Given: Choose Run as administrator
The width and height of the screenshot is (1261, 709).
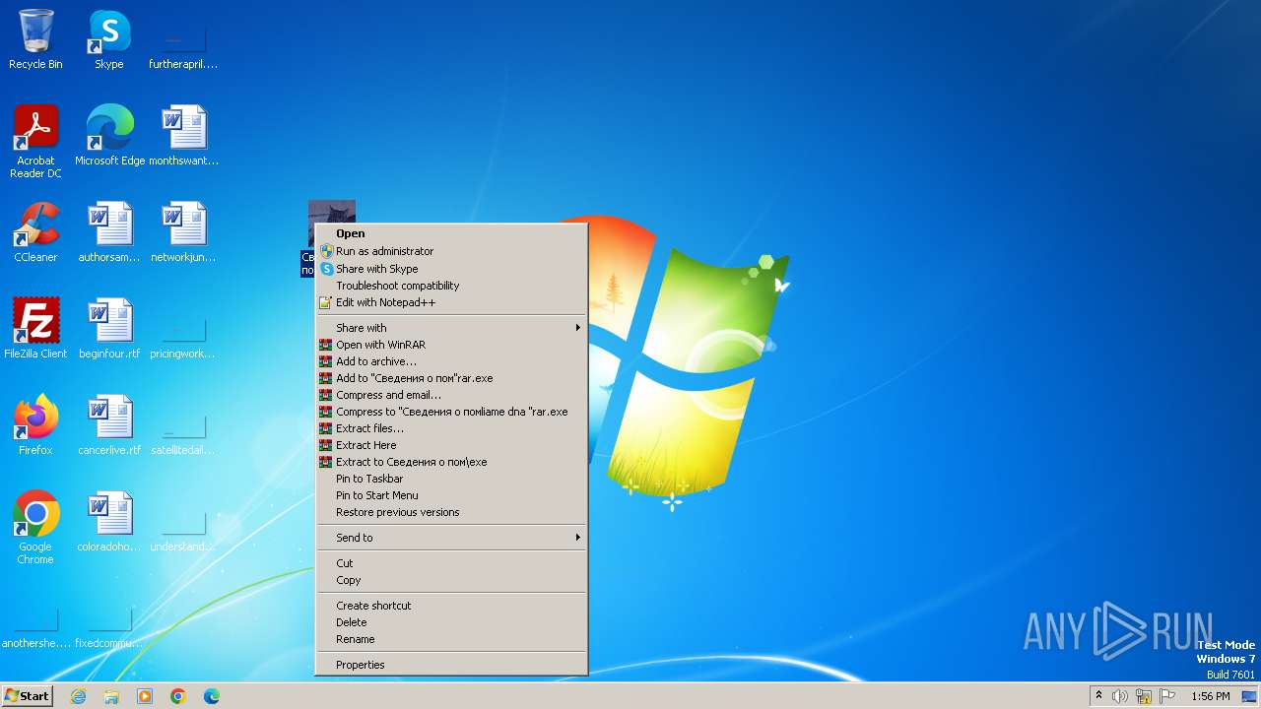Looking at the screenshot, I should [451, 251].
